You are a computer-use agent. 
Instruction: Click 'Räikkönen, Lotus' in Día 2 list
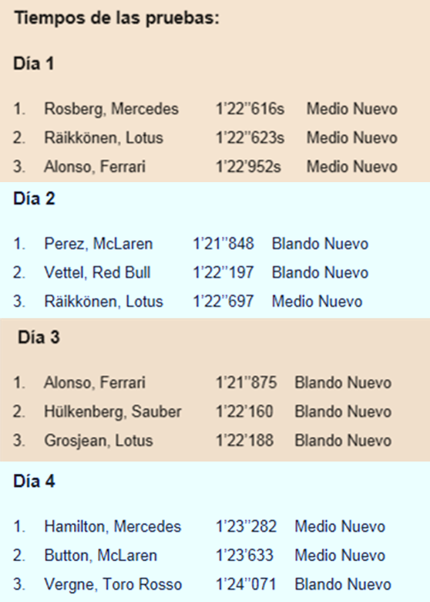(103, 301)
